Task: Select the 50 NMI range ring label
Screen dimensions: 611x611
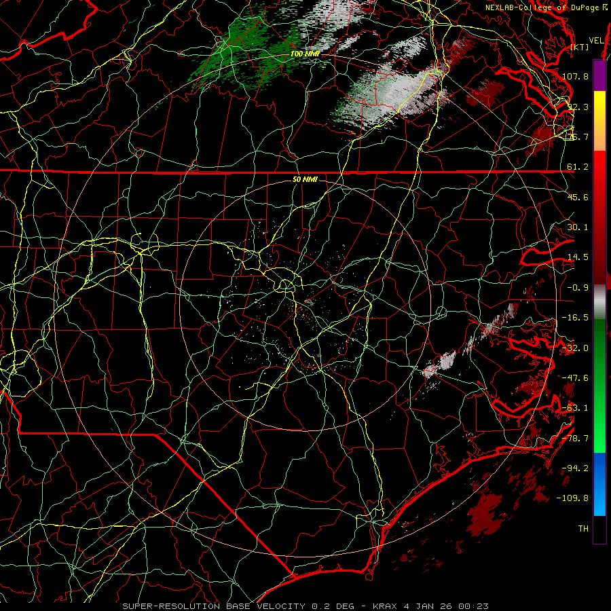Action: pos(305,179)
